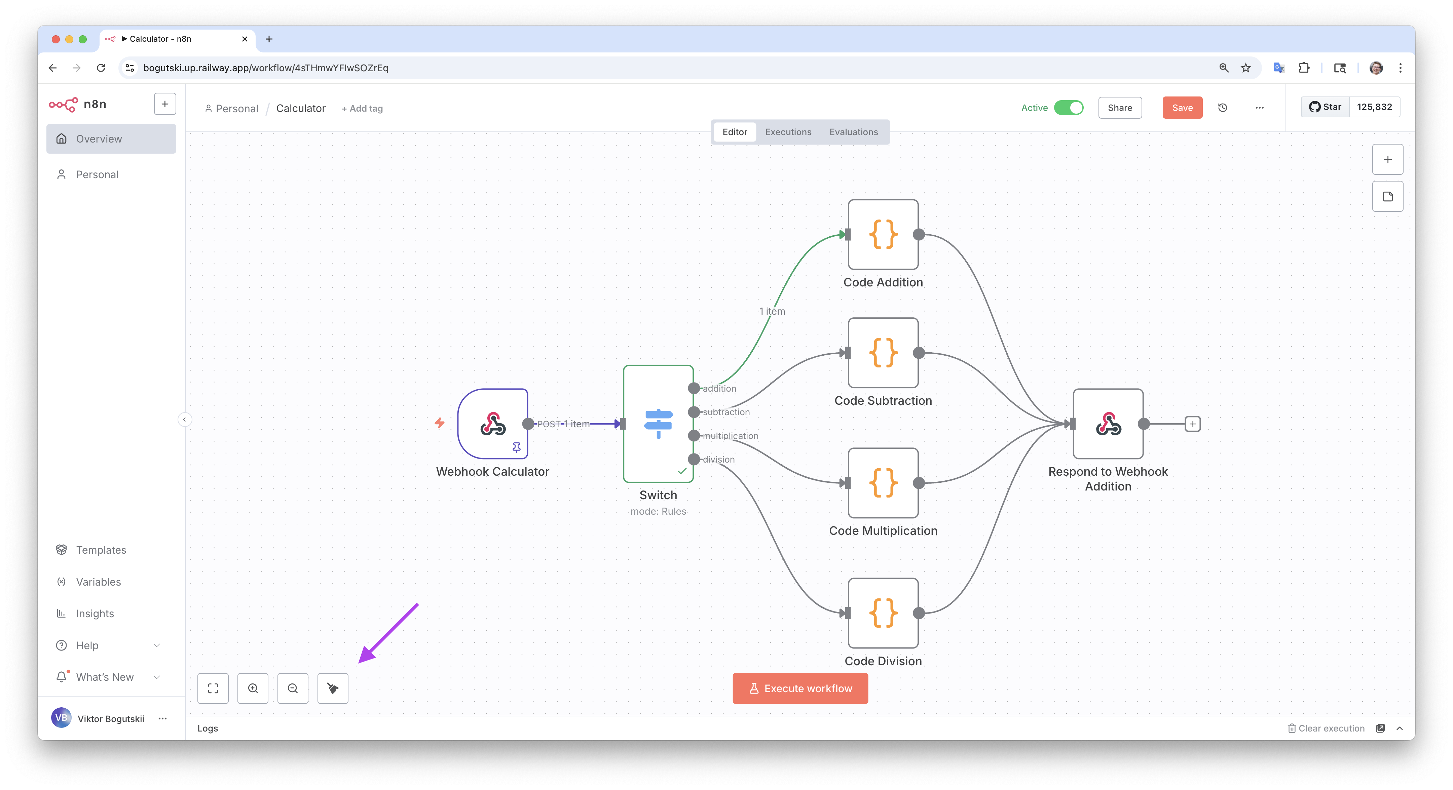Open logs panel in new window
Image resolution: width=1453 pixels, height=790 pixels.
tap(1380, 728)
